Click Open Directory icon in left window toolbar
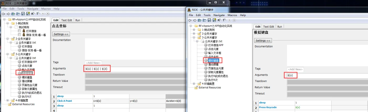368x112 pixels. [x=18, y=14]
